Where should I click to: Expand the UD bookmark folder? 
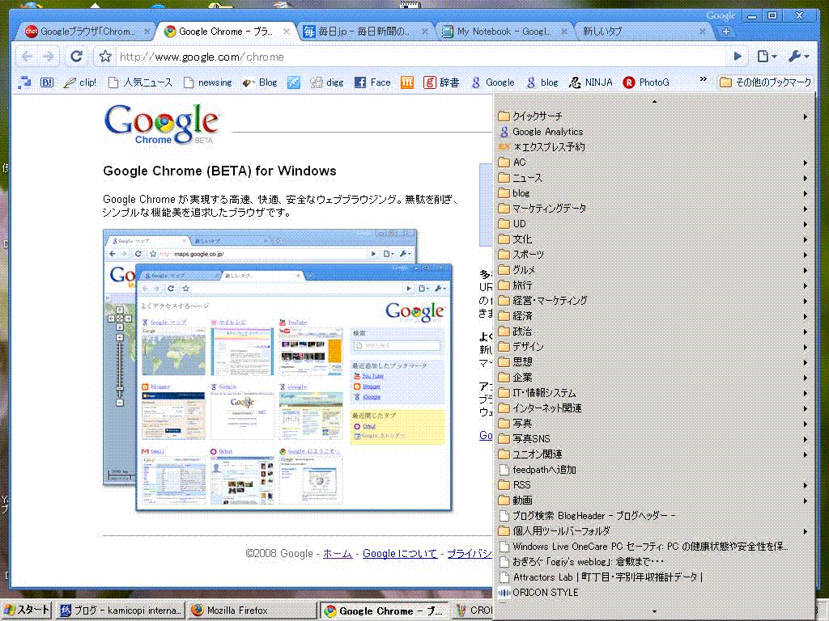click(653, 224)
